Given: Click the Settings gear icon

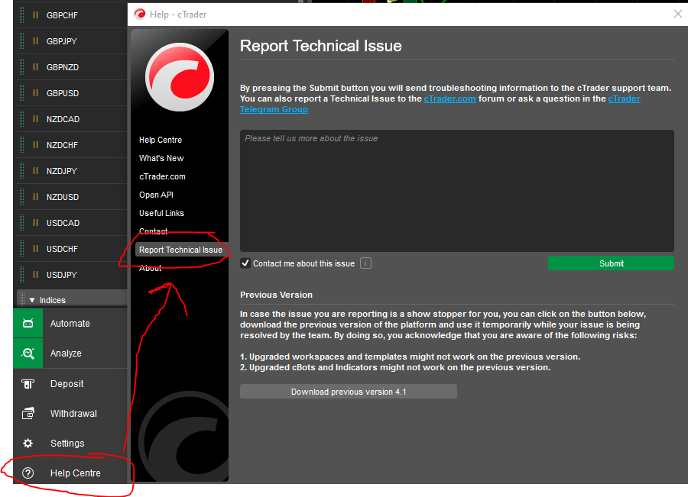Looking at the screenshot, I should tap(28, 443).
